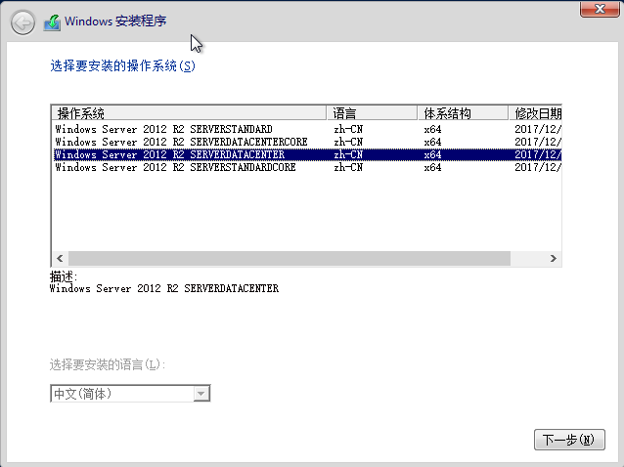624x467 pixels.
Task: Click the 选择要安装的操作系统(S) label
Action: [x=122, y=66]
